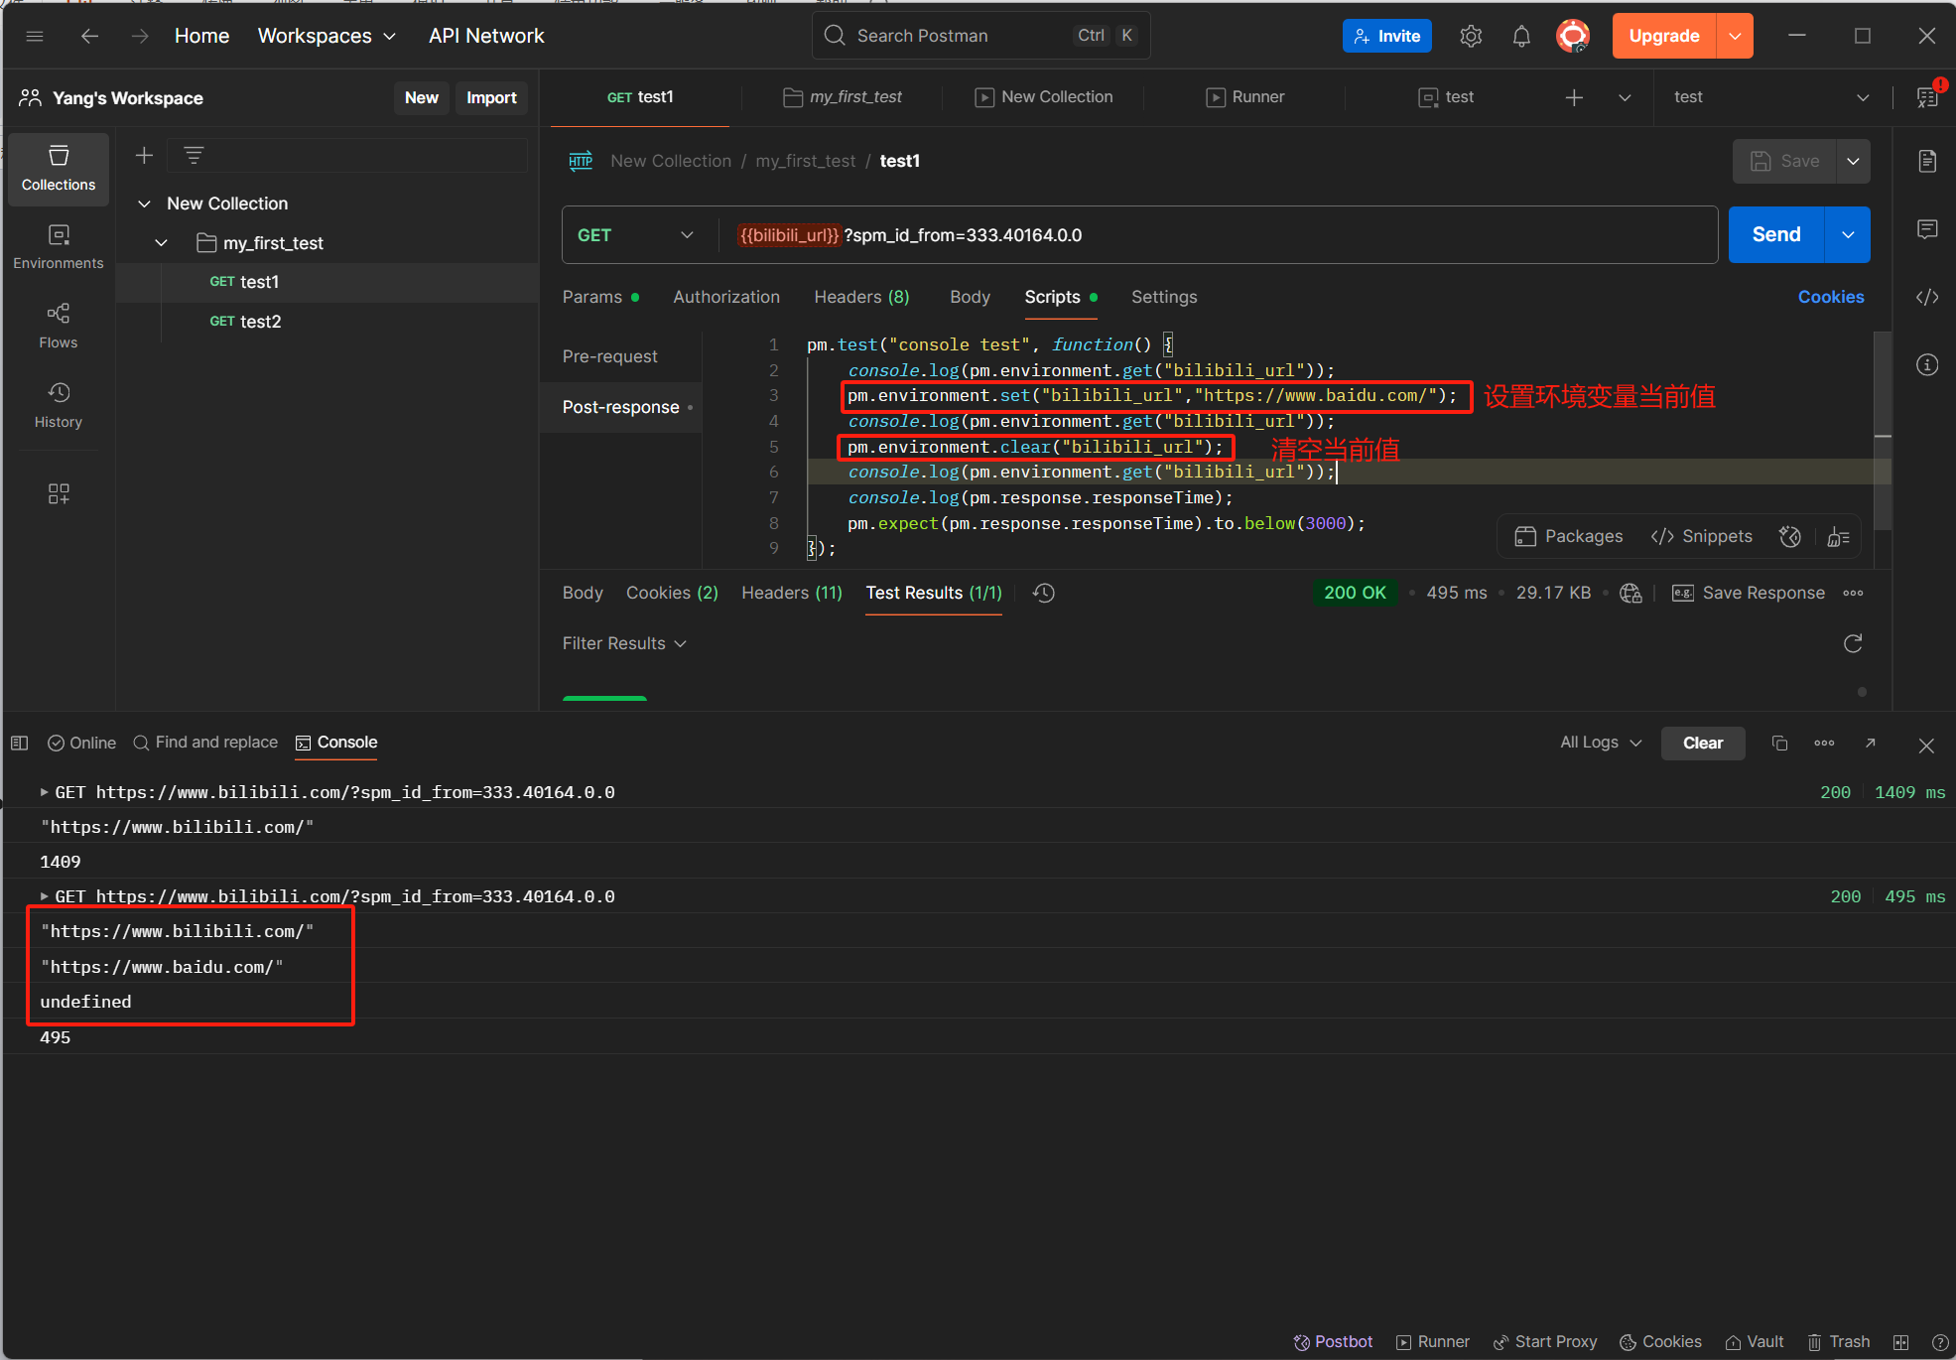
Task: Click the network globe icon near response size
Action: 1630,593
